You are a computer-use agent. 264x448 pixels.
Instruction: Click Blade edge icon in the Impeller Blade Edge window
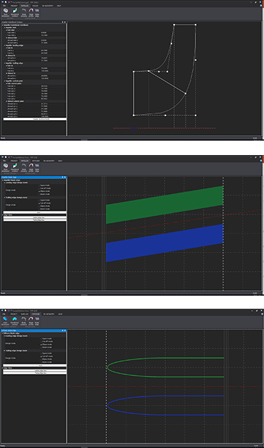pyautogui.click(x=37, y=167)
